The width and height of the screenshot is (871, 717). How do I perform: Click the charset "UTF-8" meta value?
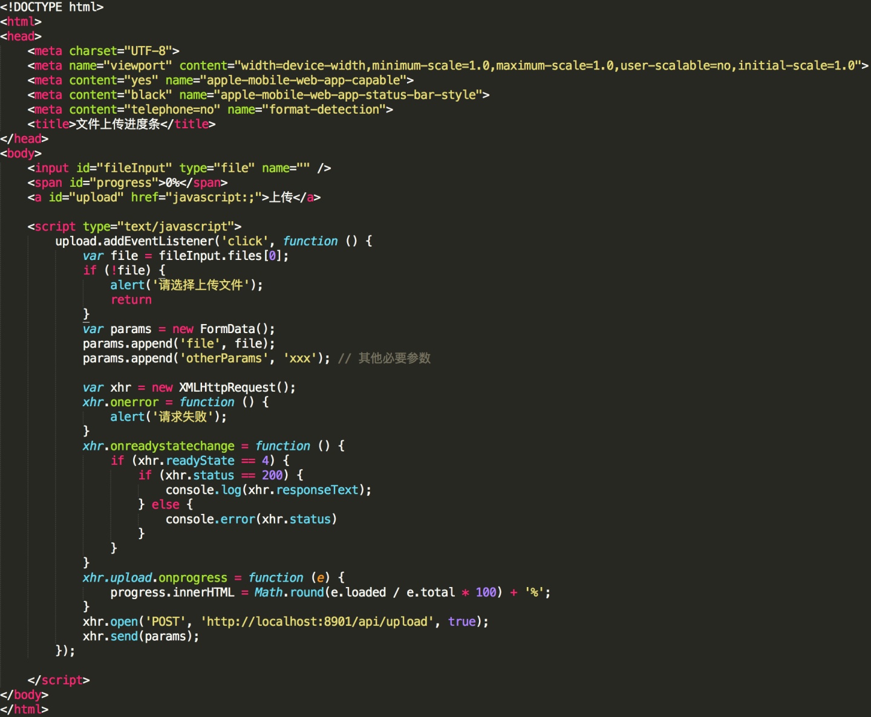[148, 51]
